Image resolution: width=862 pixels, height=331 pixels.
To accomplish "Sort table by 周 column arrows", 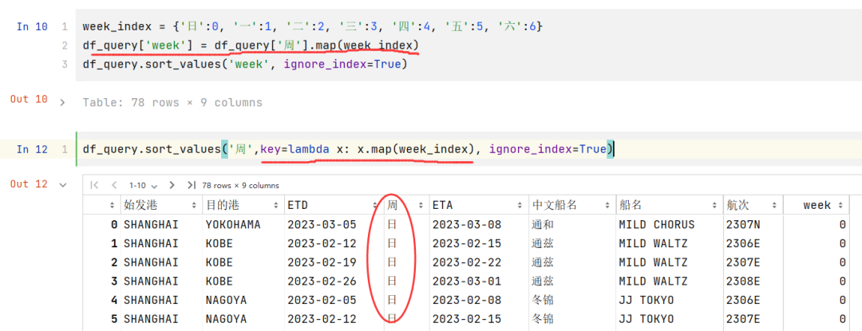I will point(421,205).
